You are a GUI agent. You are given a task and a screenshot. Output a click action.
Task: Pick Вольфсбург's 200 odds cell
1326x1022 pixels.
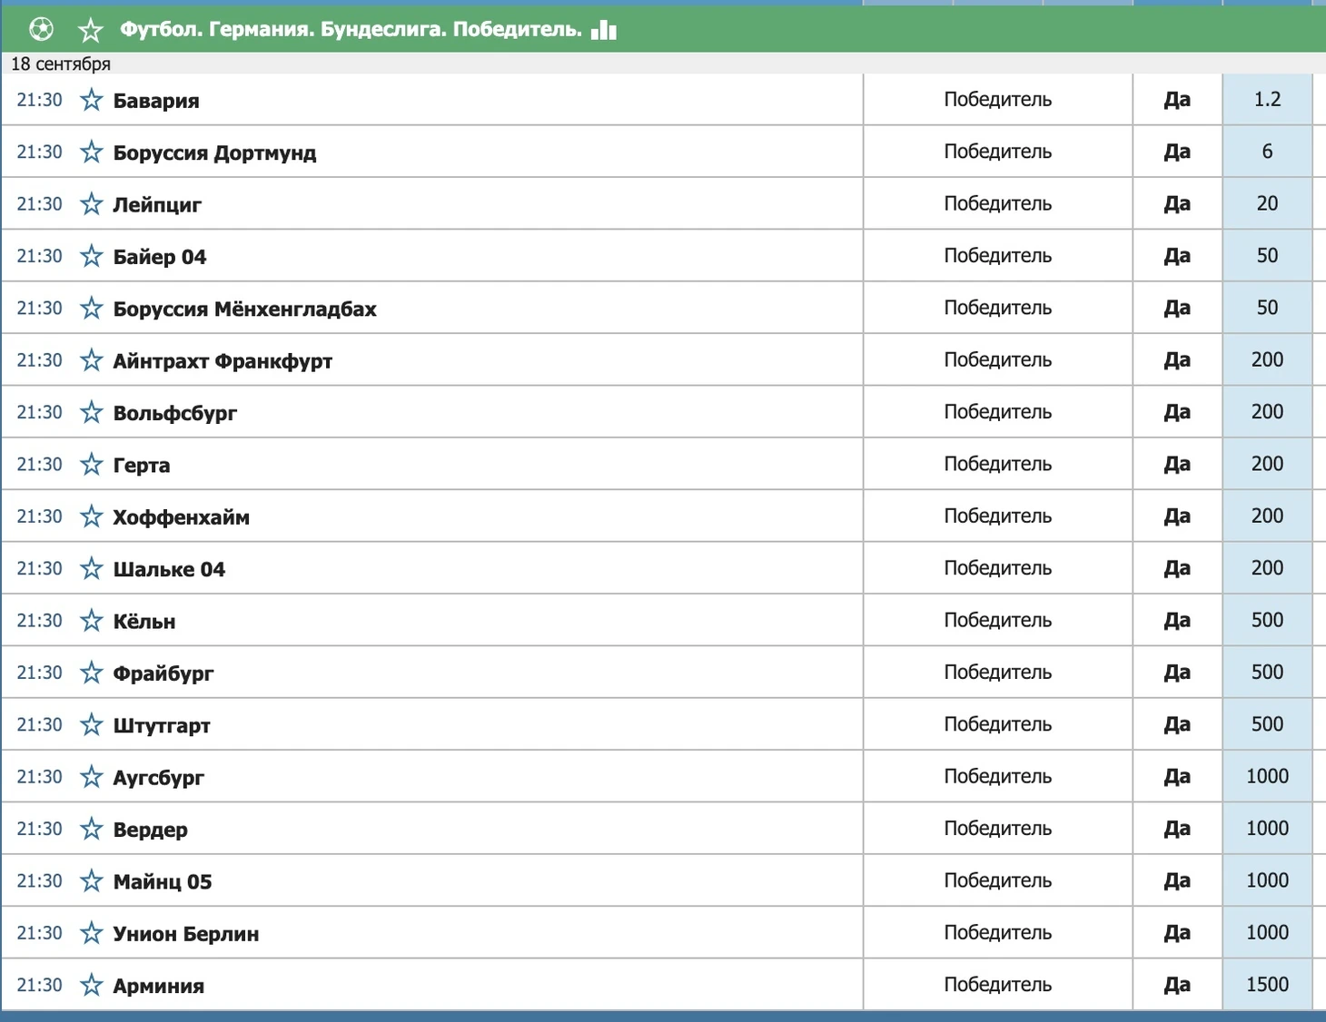point(1267,412)
